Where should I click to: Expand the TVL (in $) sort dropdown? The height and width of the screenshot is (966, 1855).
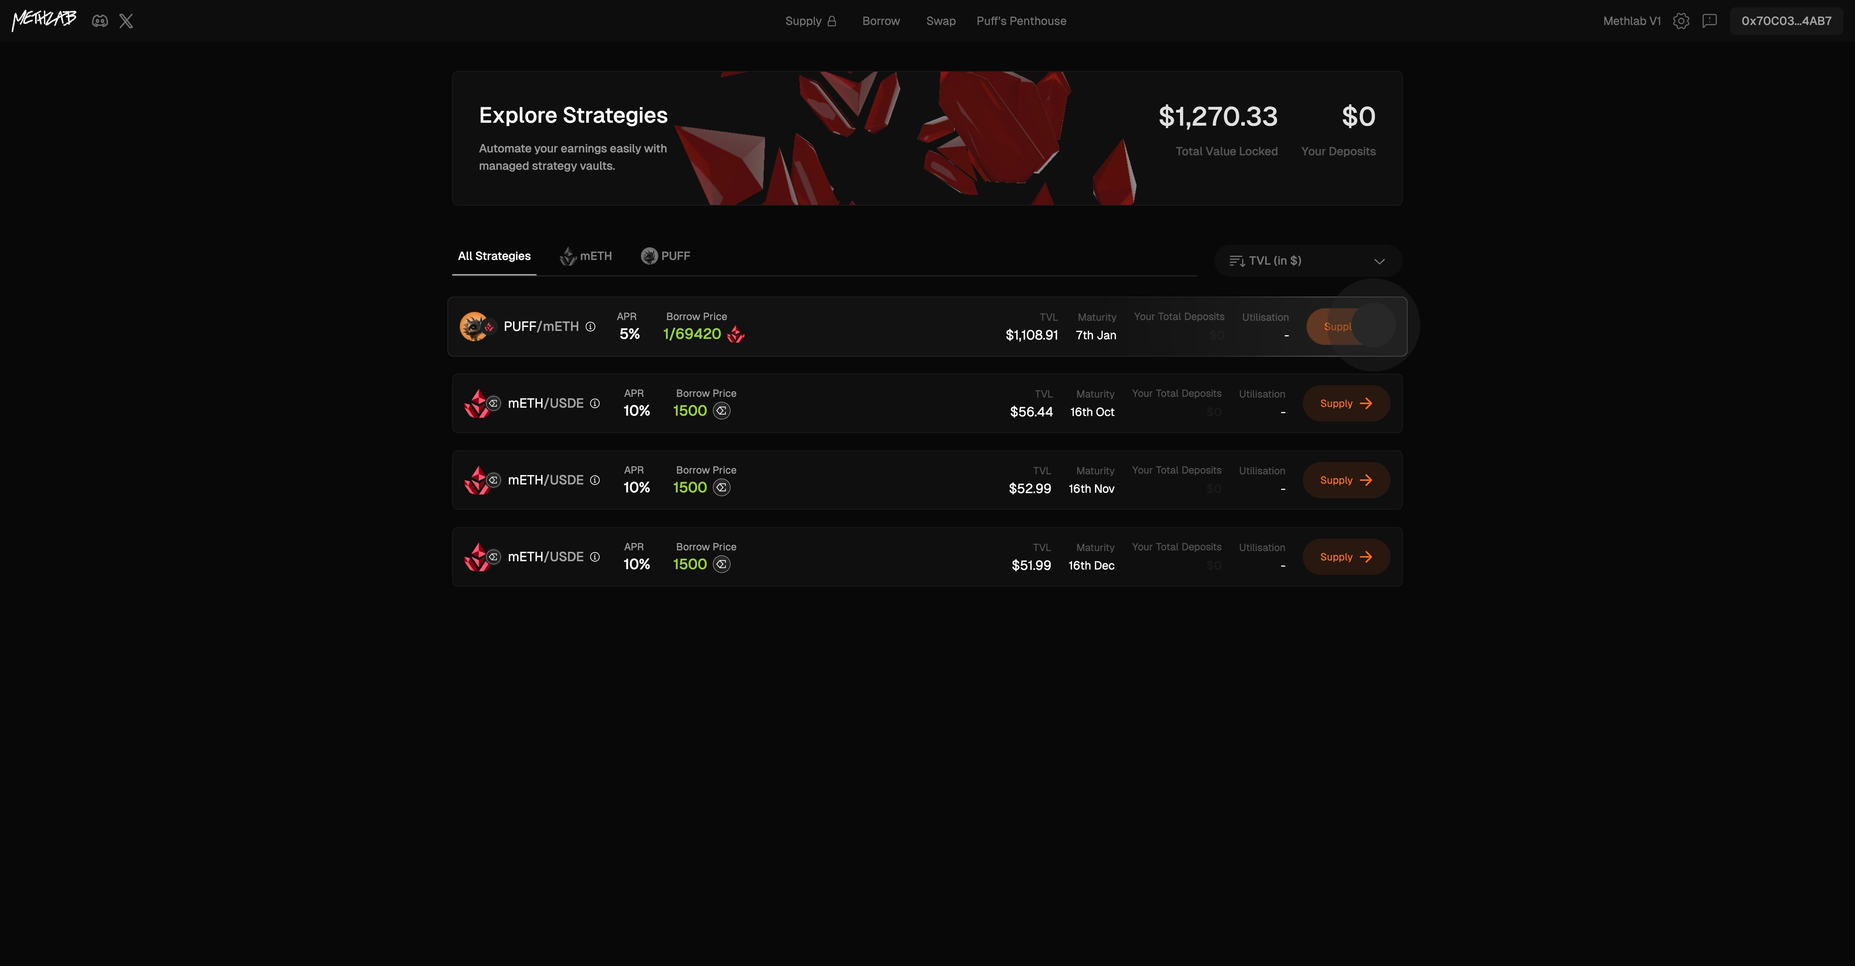[x=1308, y=261]
